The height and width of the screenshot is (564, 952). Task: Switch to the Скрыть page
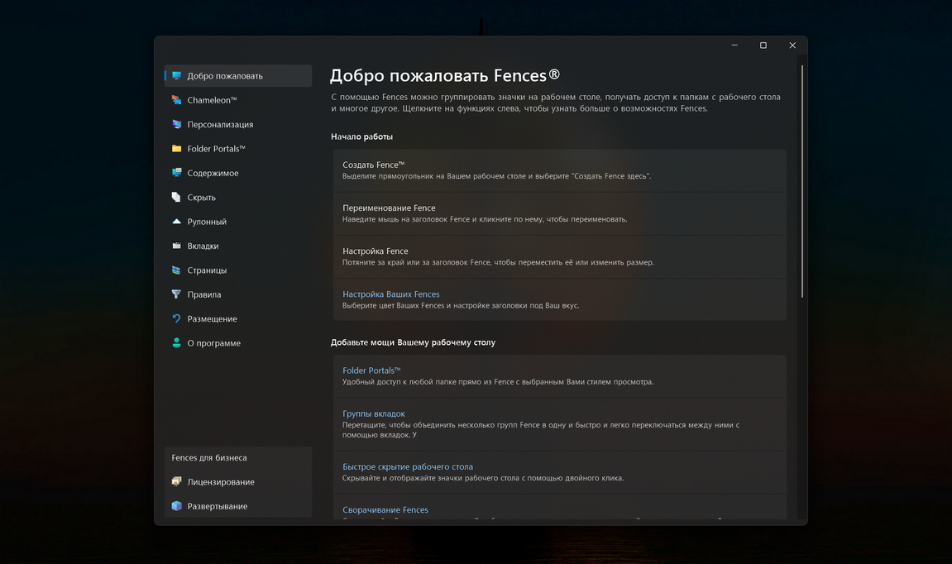[238, 198]
